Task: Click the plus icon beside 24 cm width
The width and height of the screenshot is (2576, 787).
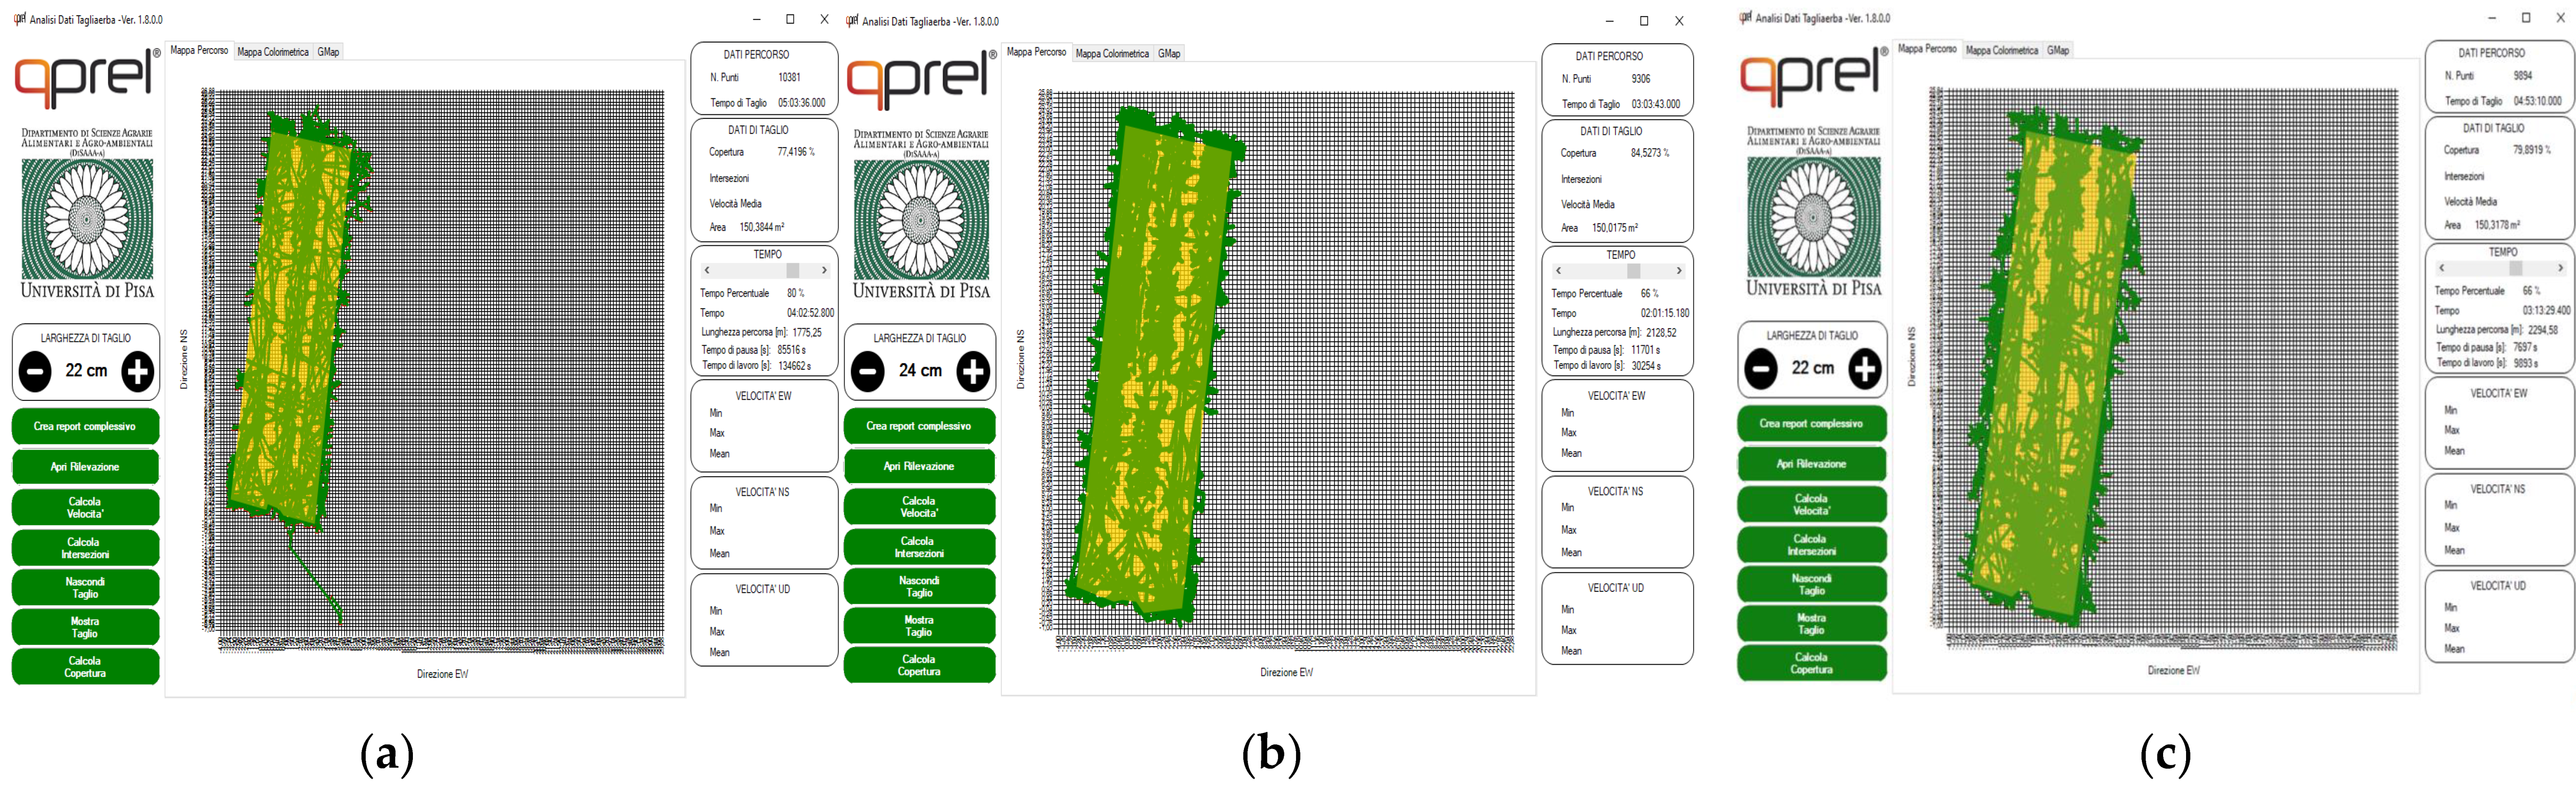Action: click(972, 372)
